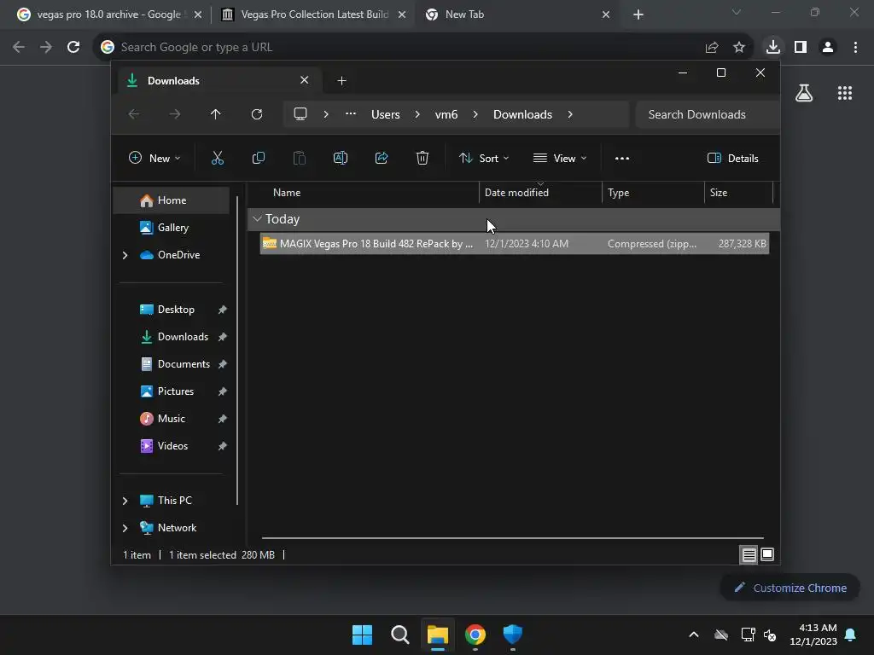
Task: Open the New dropdown in Explorer
Action: (x=154, y=158)
